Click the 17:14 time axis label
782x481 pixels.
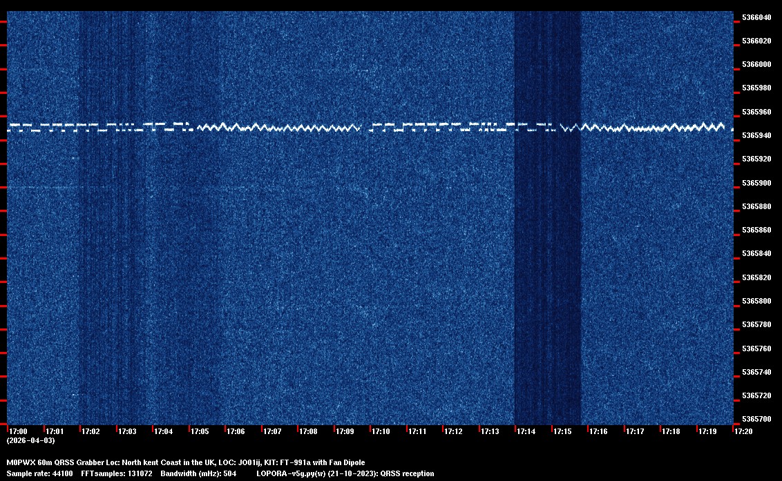click(526, 431)
